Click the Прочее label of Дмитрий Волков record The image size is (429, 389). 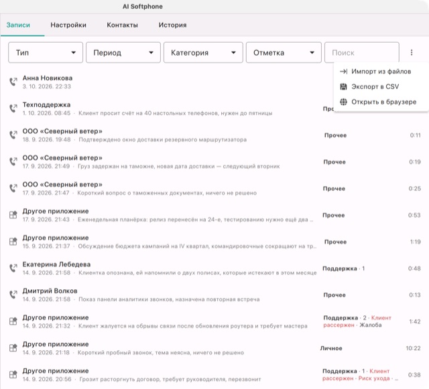(334, 295)
